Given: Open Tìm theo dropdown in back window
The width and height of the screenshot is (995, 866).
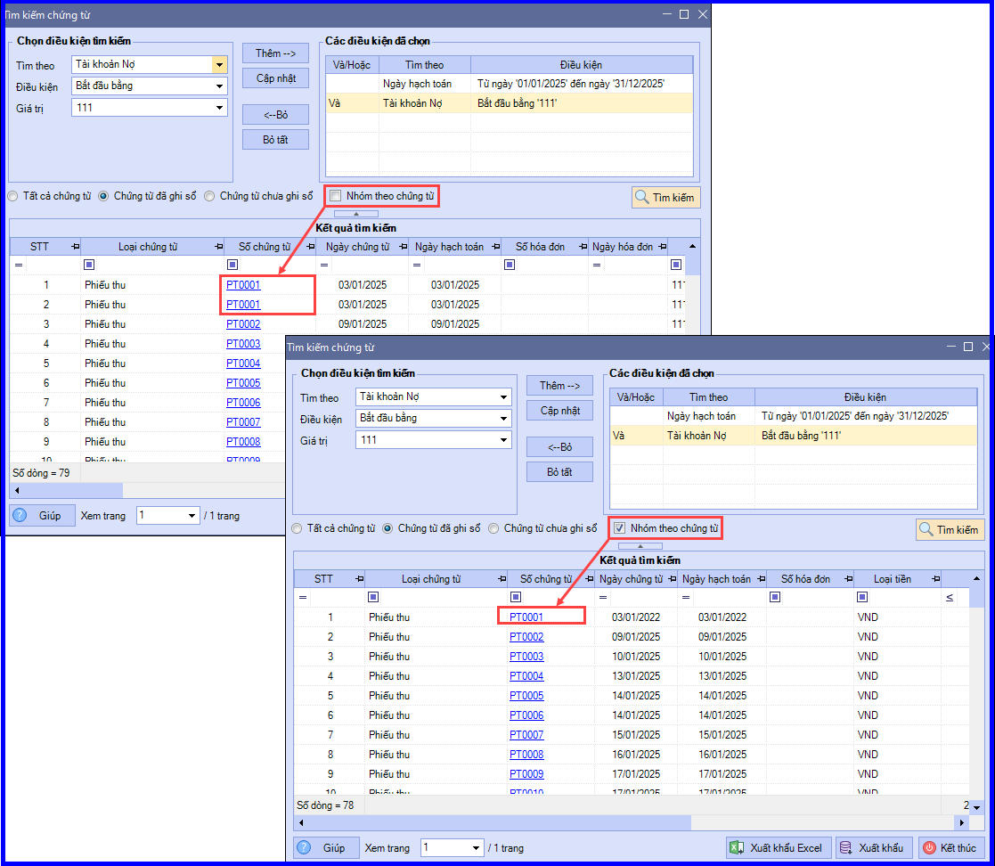Looking at the screenshot, I should click(219, 65).
